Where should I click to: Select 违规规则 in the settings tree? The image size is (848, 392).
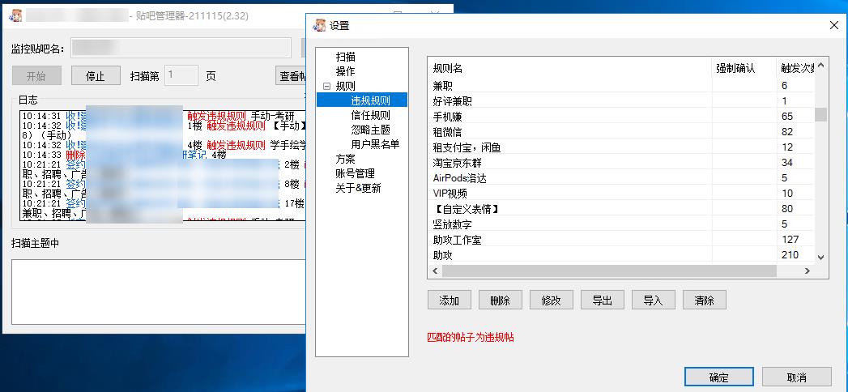[x=370, y=100]
